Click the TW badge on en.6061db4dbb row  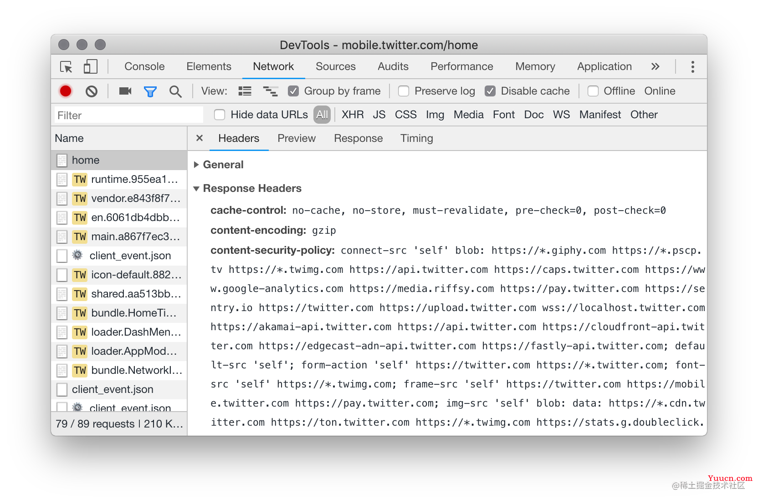pos(80,217)
